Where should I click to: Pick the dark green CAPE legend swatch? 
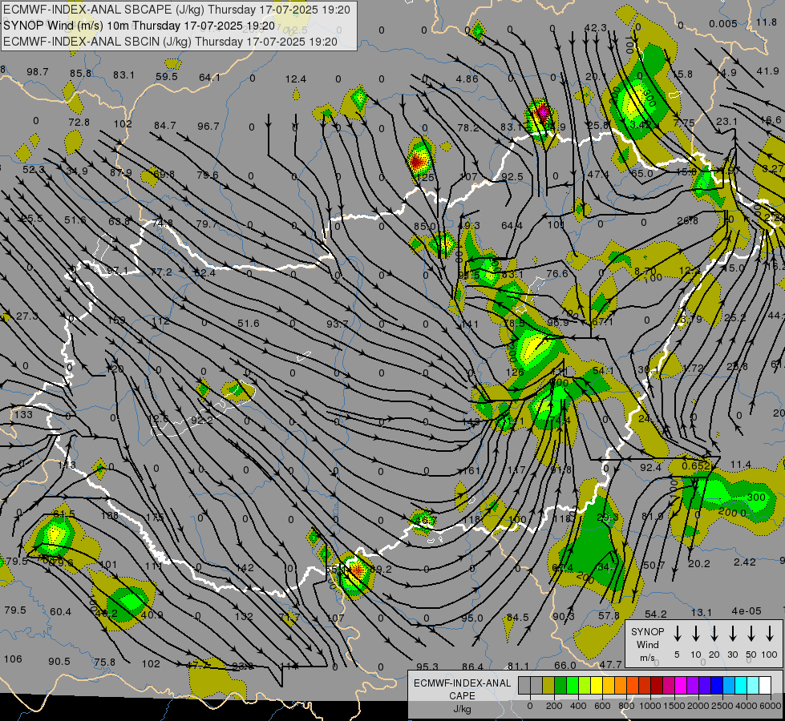click(x=560, y=685)
